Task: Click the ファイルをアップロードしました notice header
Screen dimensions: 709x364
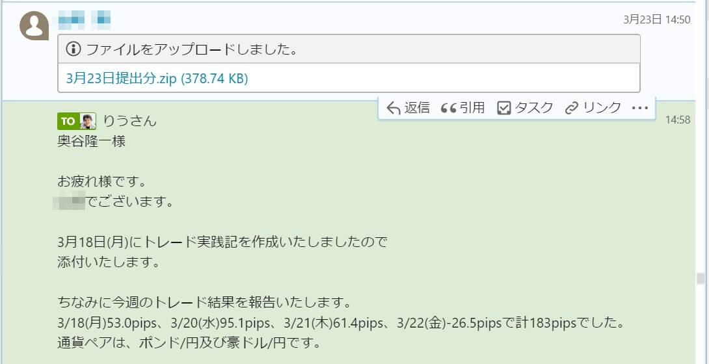Action: 349,49
